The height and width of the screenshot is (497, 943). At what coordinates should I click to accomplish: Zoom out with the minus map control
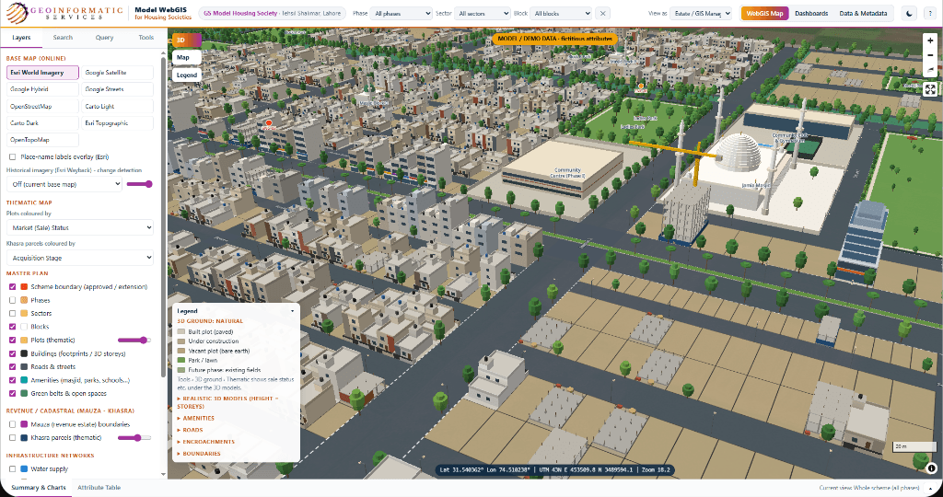tap(930, 55)
